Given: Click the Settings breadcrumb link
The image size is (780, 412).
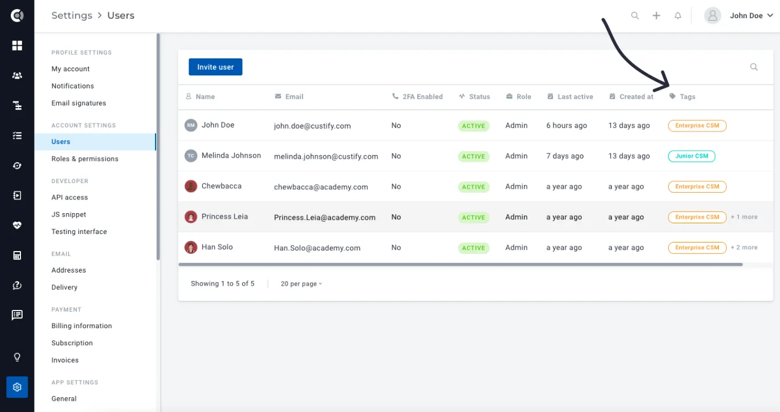Looking at the screenshot, I should (72, 15).
